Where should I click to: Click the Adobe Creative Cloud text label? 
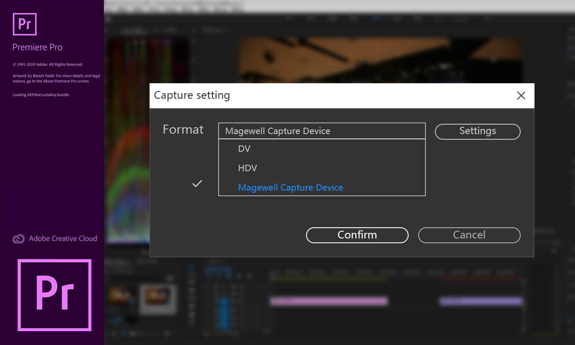click(63, 238)
